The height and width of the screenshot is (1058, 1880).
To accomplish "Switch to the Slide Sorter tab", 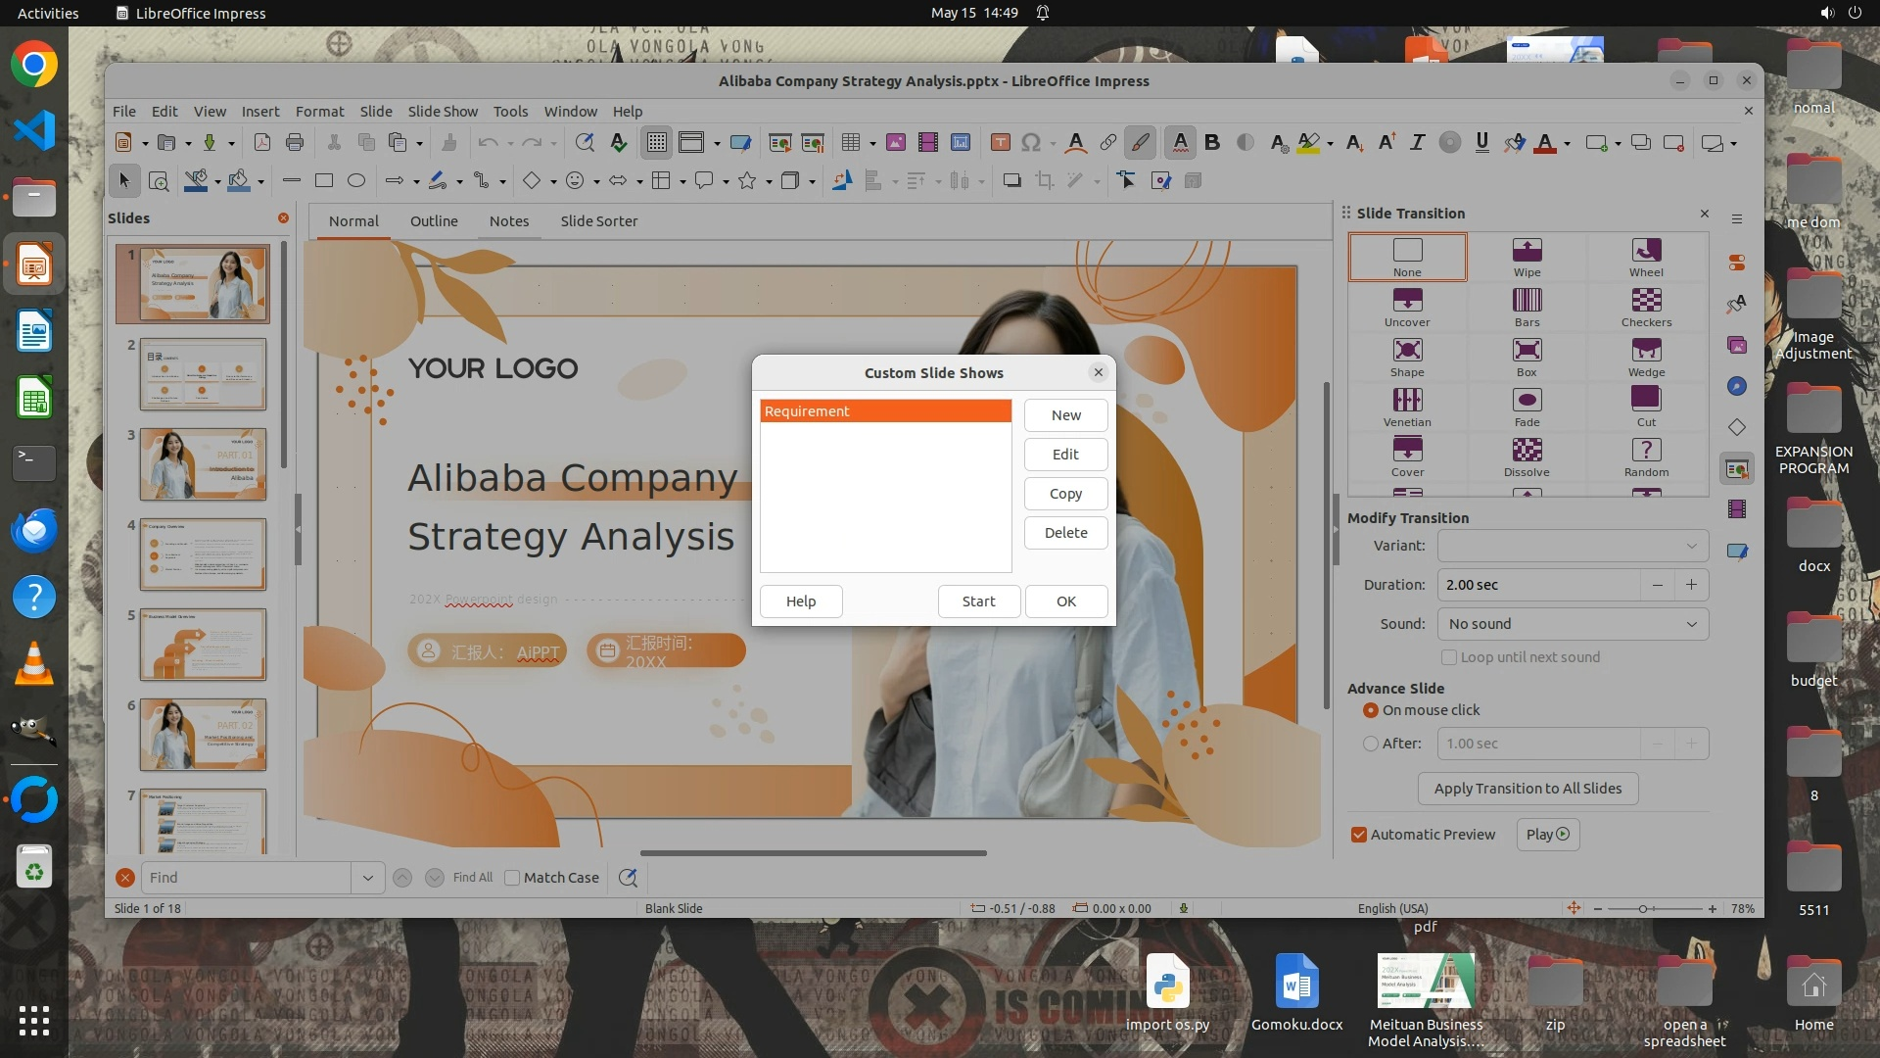I will [598, 221].
